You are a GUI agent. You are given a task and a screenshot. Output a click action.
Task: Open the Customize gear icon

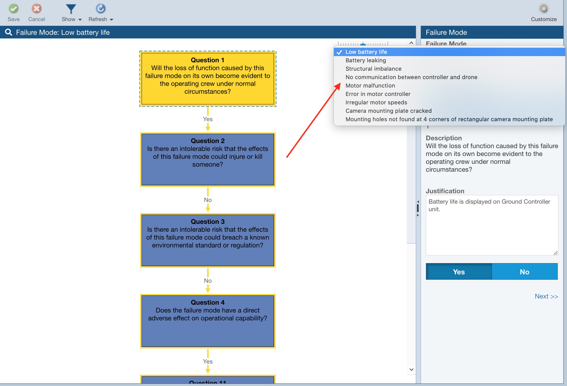tap(543, 9)
